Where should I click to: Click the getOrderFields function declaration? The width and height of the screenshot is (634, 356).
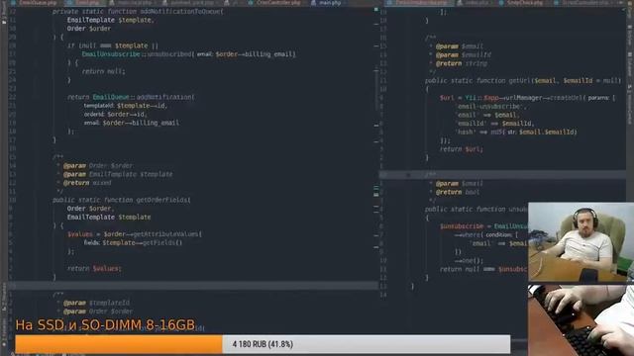tap(121, 200)
